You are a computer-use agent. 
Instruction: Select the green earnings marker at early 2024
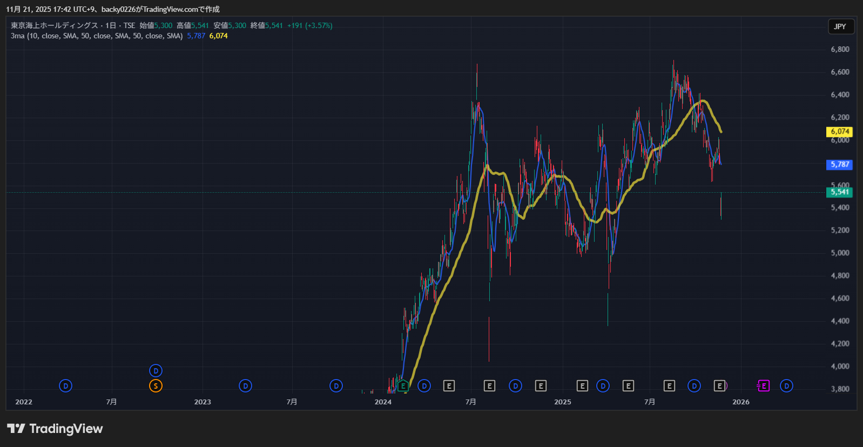click(403, 386)
